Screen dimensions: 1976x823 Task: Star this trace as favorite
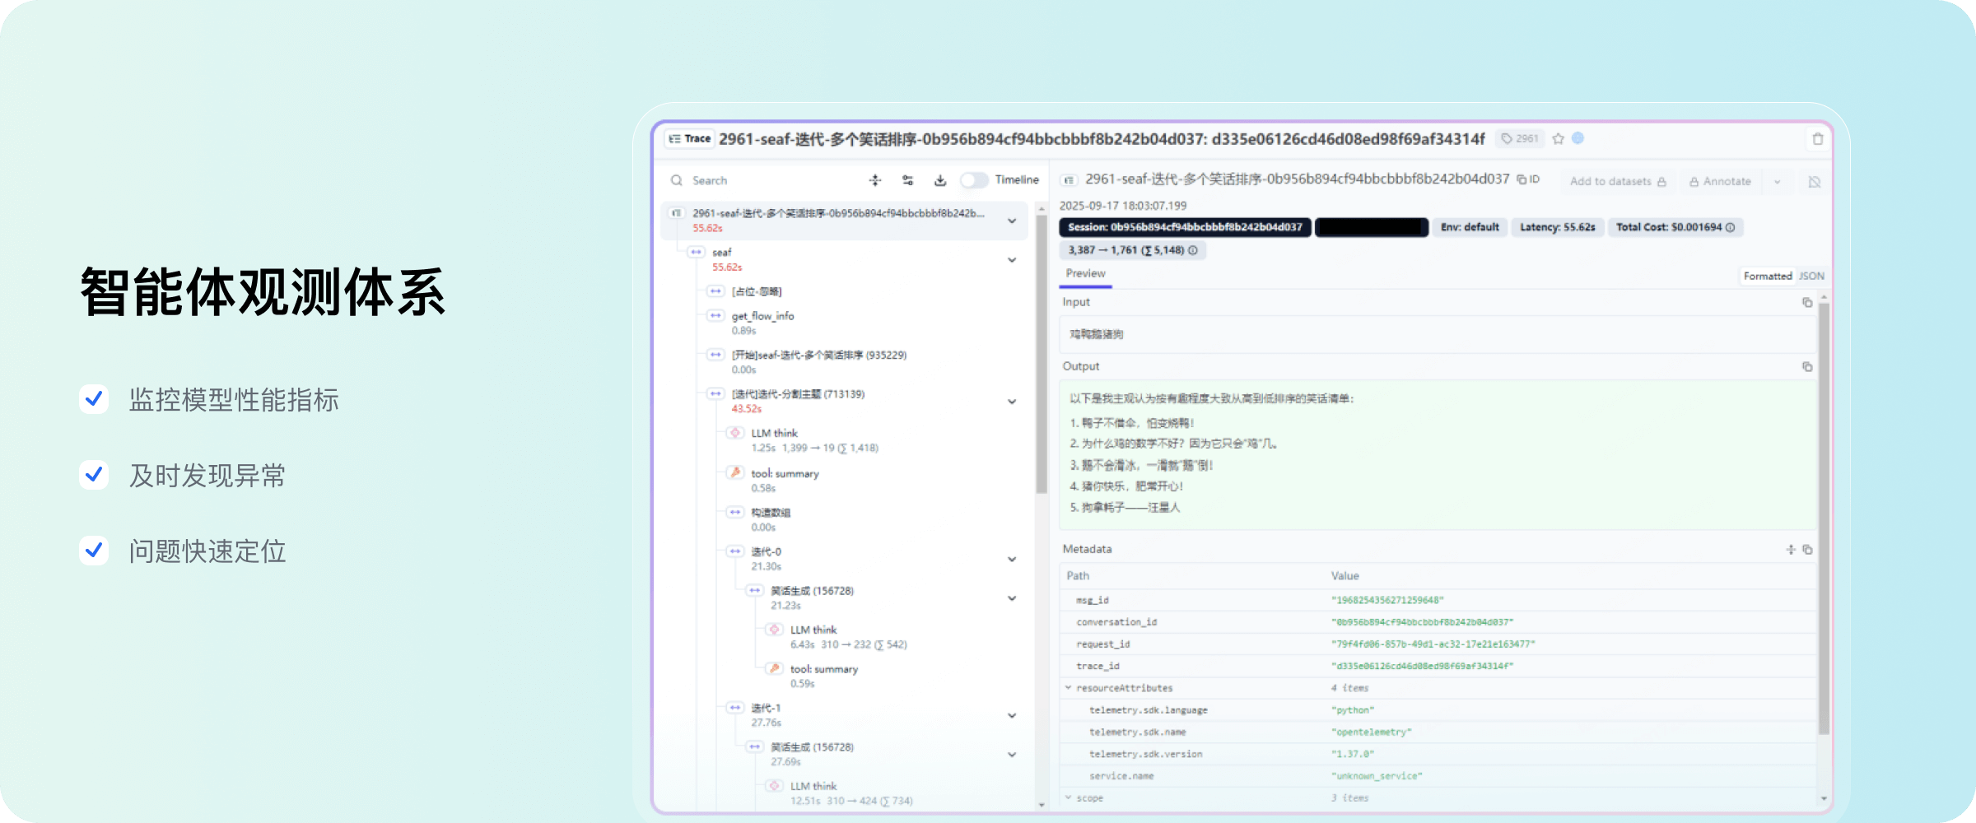(1558, 139)
